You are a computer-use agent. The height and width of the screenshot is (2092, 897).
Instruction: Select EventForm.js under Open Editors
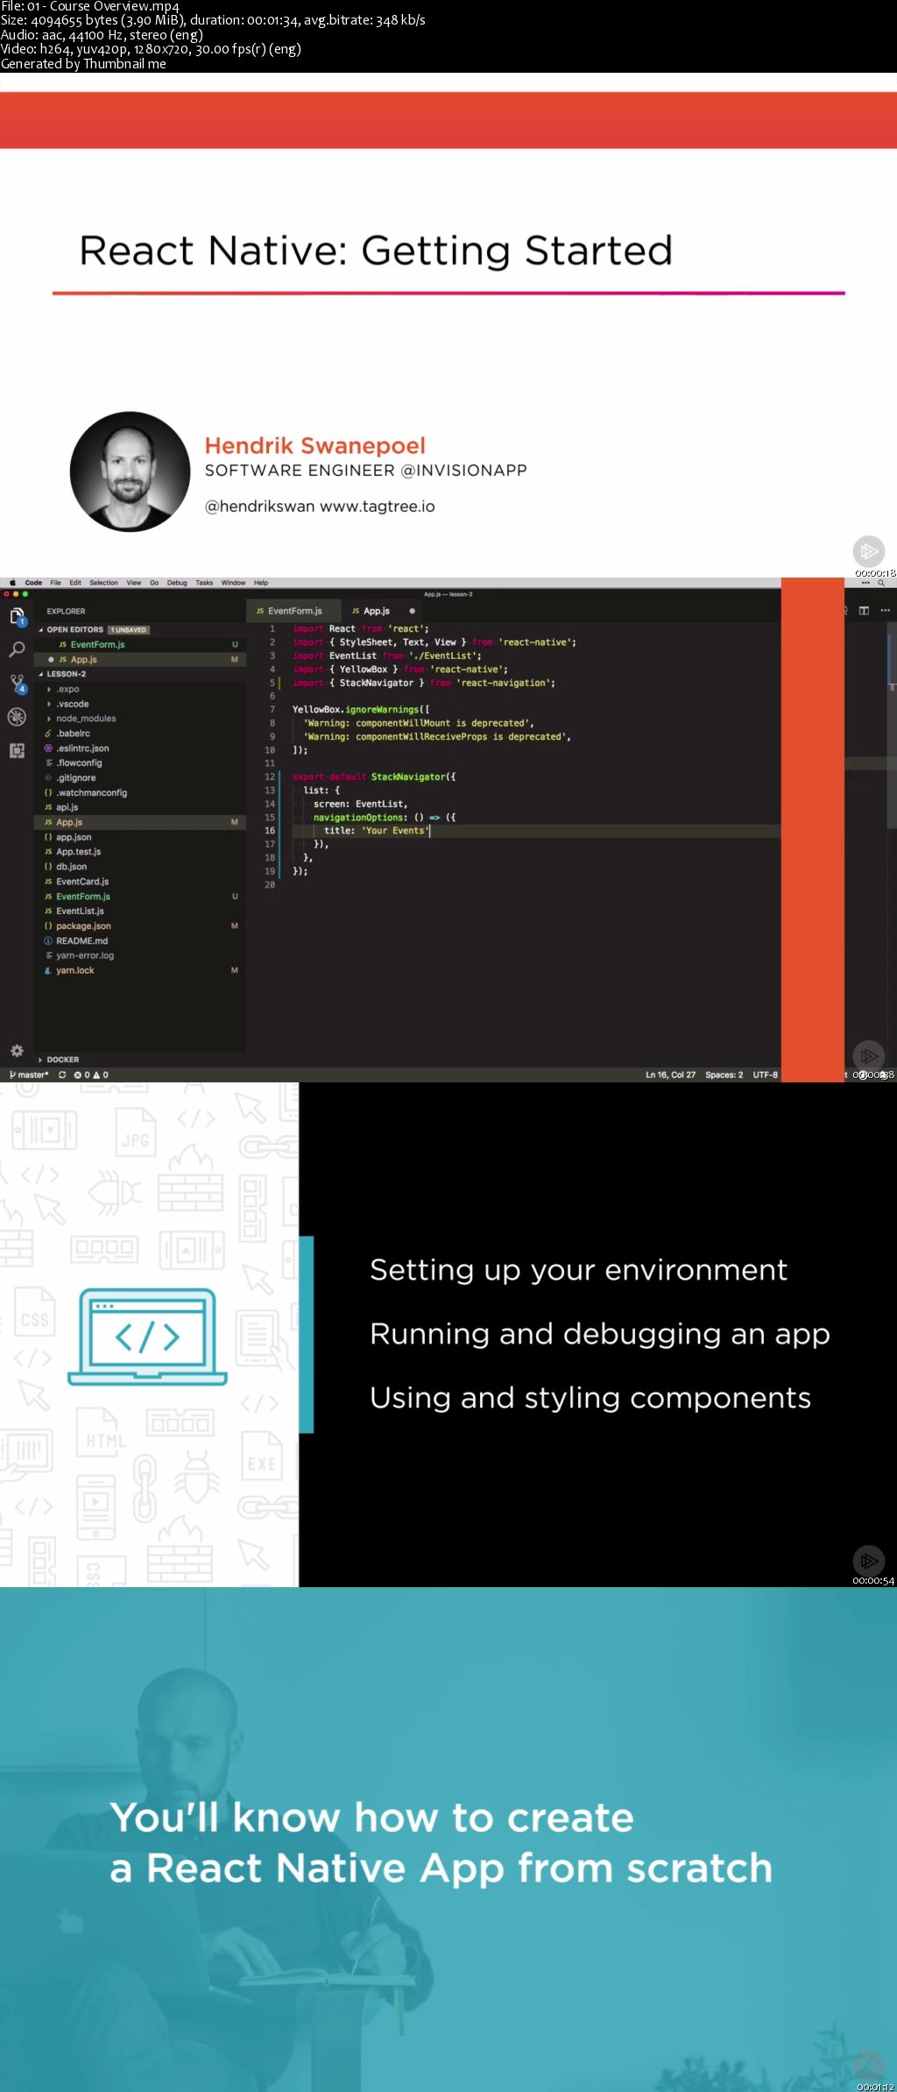140,644
